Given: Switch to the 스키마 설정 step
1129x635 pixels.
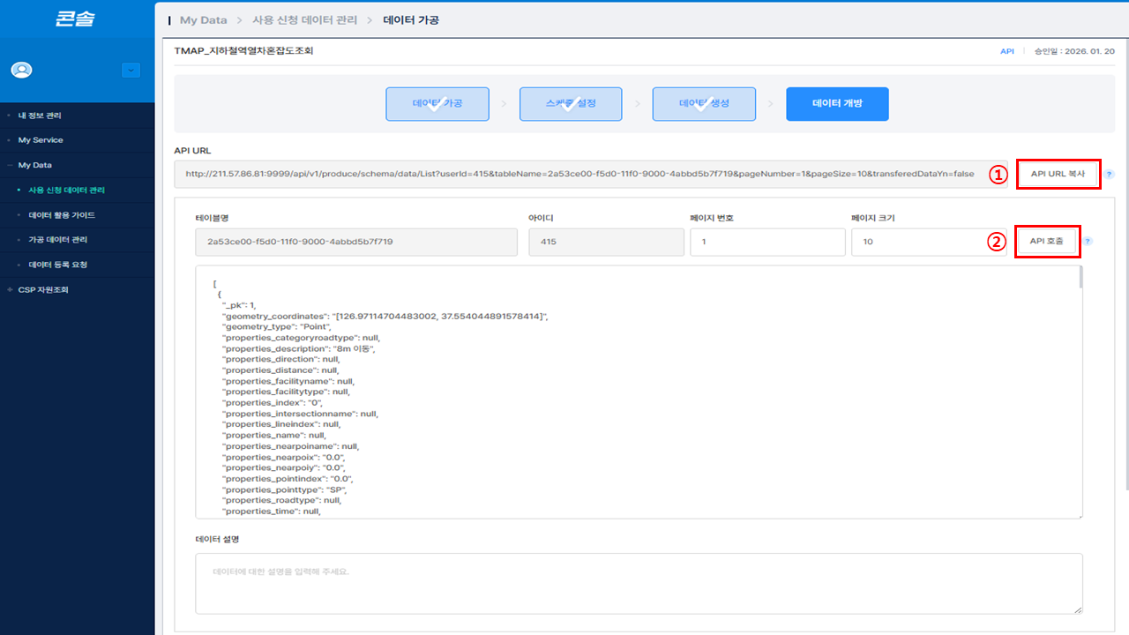Looking at the screenshot, I should 570,104.
